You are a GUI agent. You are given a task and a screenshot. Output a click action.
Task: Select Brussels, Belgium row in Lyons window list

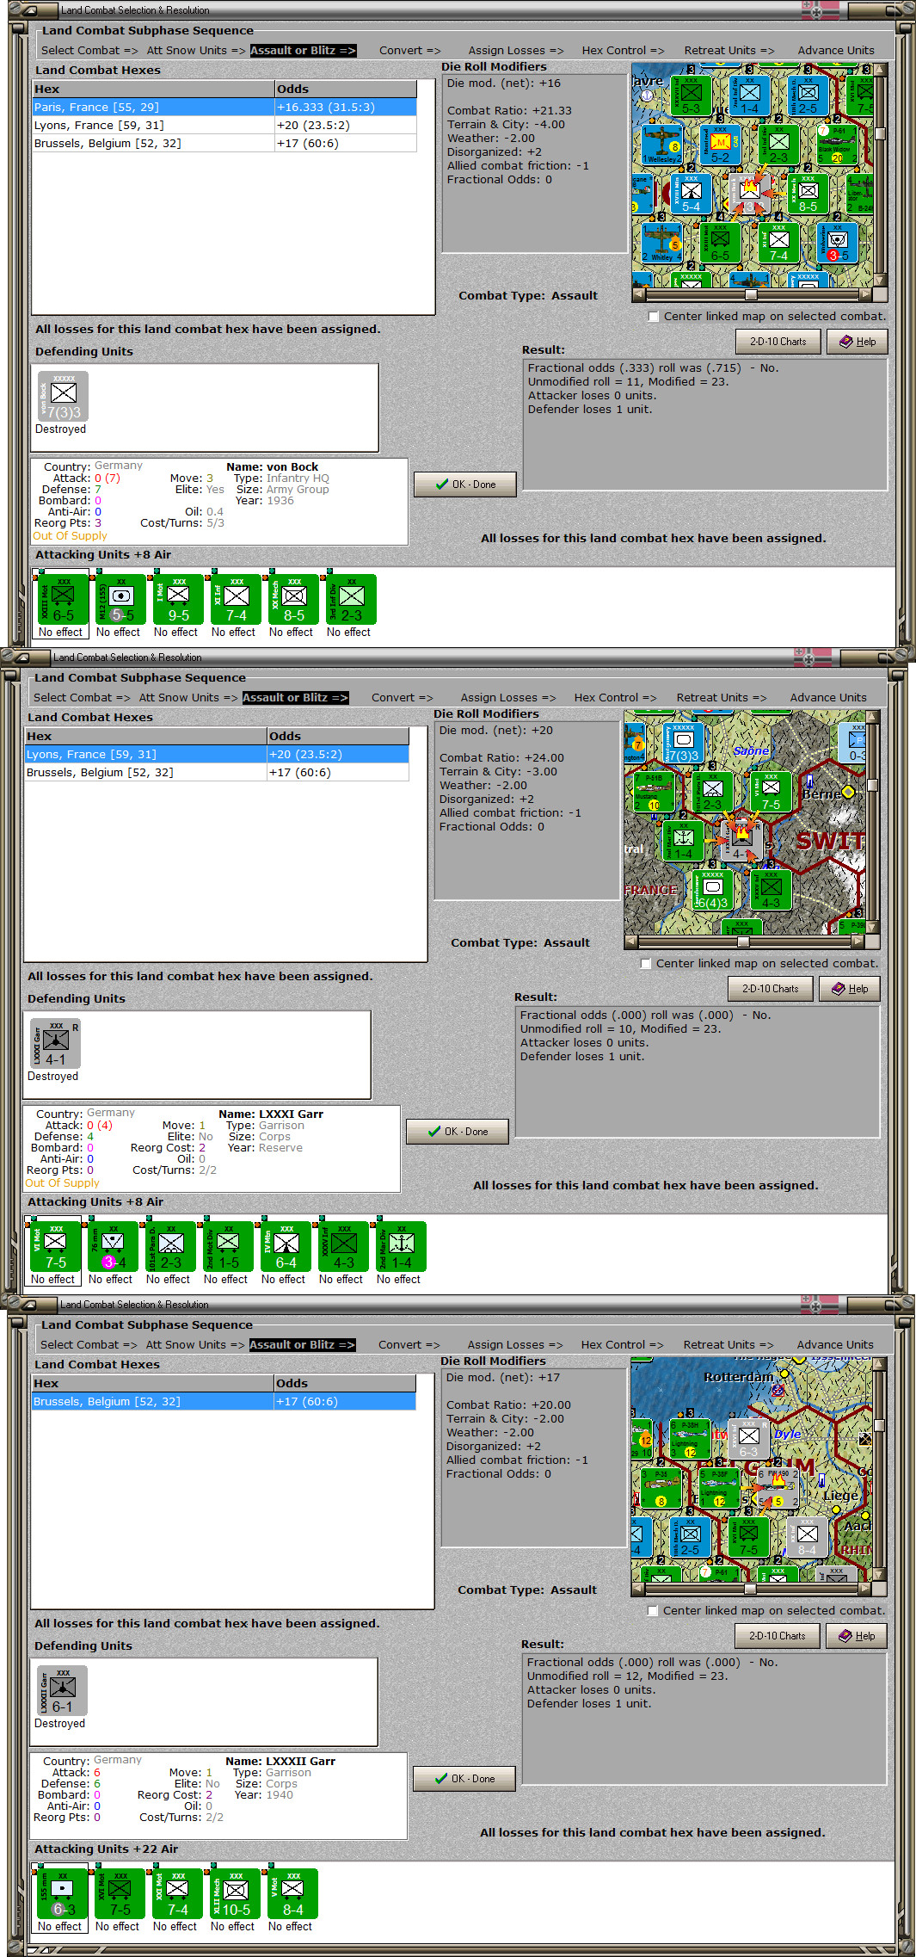pos(217,773)
